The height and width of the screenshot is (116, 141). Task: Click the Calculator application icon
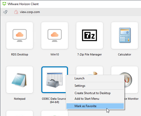coord(125,35)
